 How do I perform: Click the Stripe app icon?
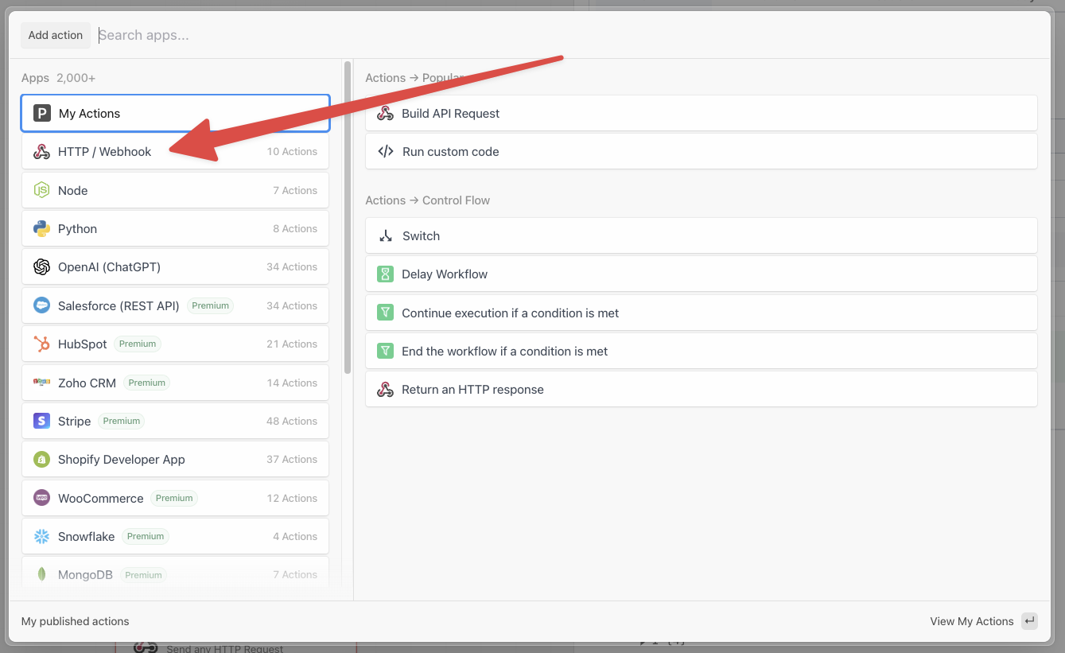(x=41, y=421)
